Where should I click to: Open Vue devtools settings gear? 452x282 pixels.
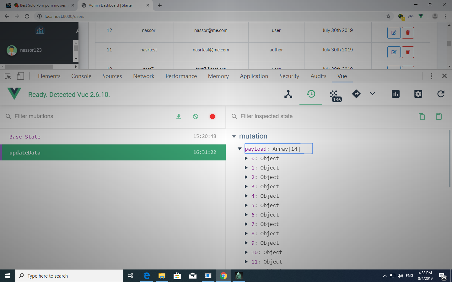(418, 94)
